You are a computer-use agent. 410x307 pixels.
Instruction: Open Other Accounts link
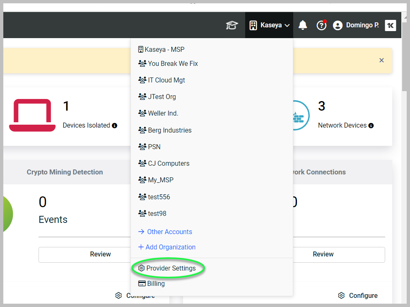(x=165, y=232)
